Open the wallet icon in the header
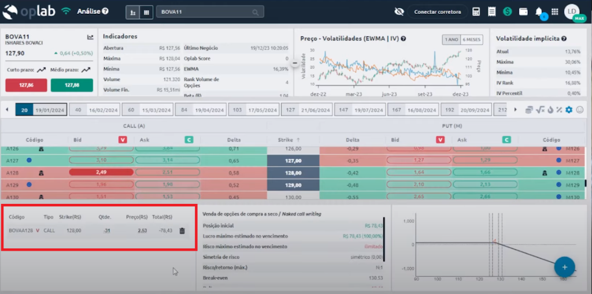592x294 pixels. pos(523,12)
